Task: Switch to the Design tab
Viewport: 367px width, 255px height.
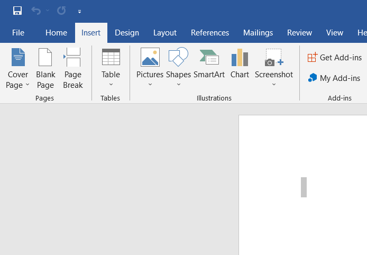Action: [126, 33]
